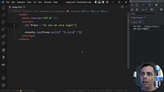Select script symbol in the breadcrumb
Image resolution: width=164 pixels, height=92 pixels.
pos(95,11)
